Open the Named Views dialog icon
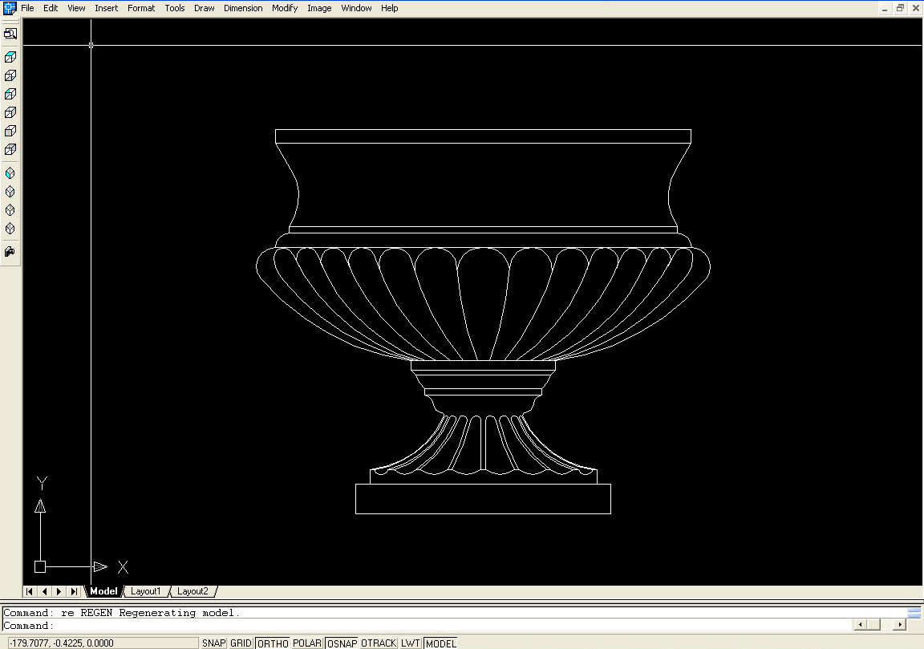Screen dimensions: 924x649 coord(10,34)
